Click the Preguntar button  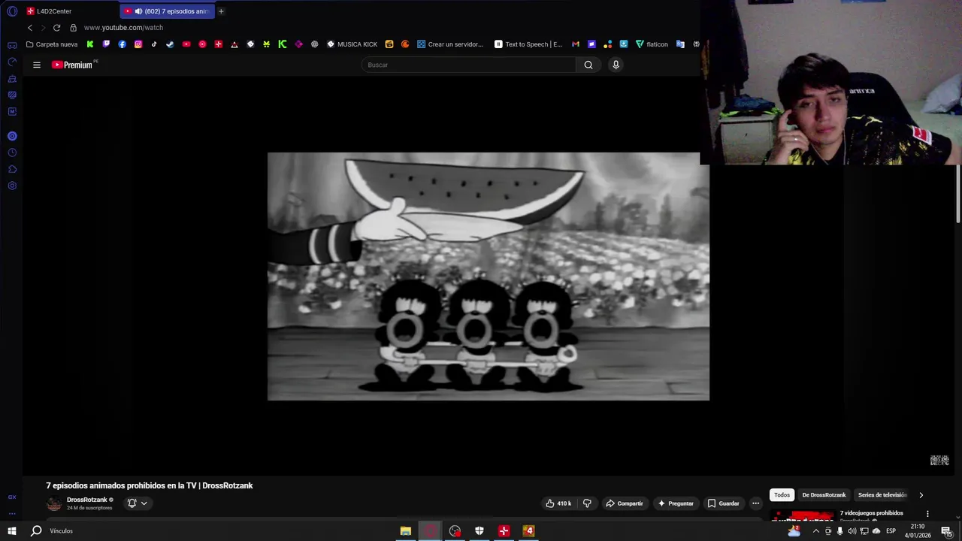675,503
